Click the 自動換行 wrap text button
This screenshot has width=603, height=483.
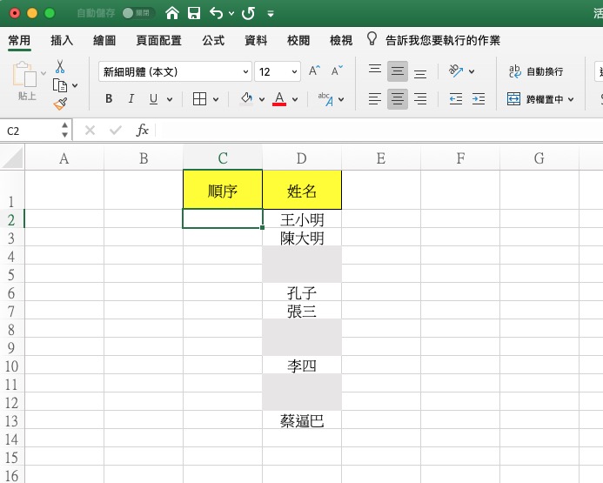tap(535, 71)
